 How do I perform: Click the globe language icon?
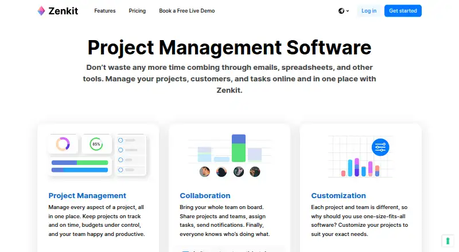(341, 11)
